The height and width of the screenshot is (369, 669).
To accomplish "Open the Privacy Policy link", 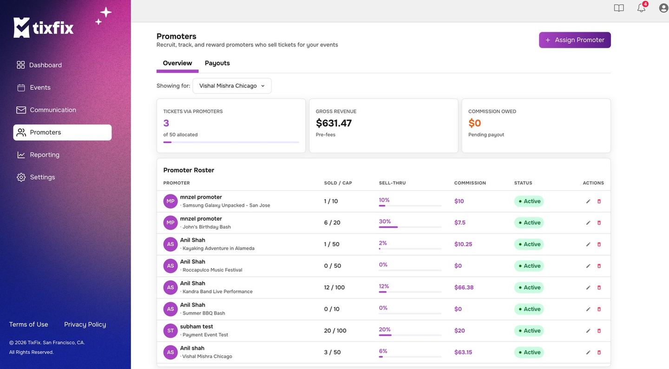I will [x=85, y=324].
